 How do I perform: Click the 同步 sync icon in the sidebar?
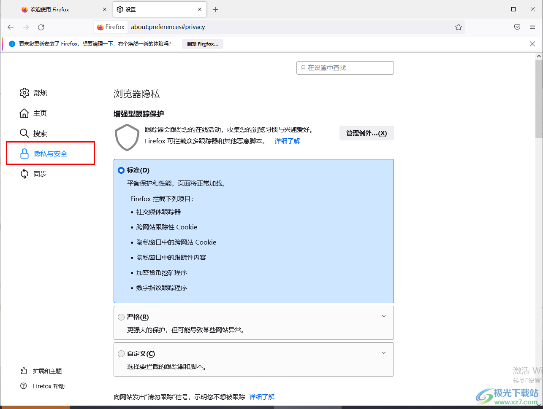click(x=24, y=174)
